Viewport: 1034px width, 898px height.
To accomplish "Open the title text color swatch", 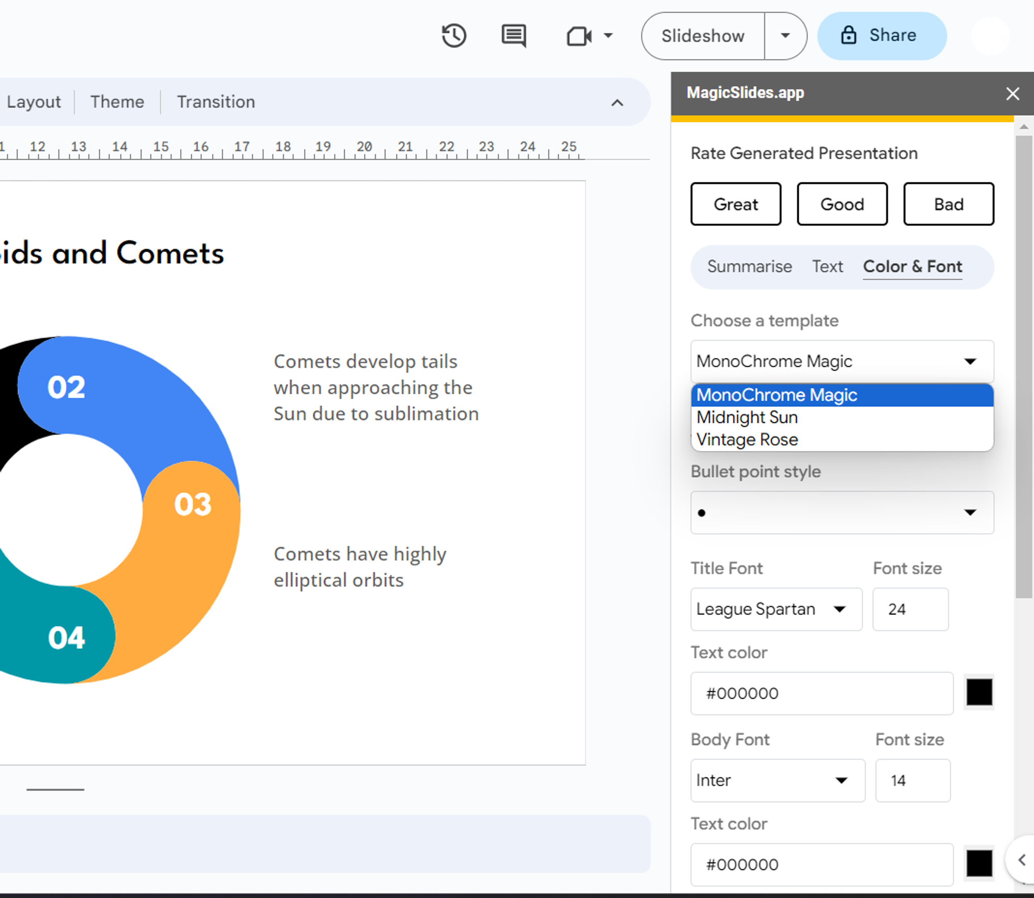I will 979,692.
